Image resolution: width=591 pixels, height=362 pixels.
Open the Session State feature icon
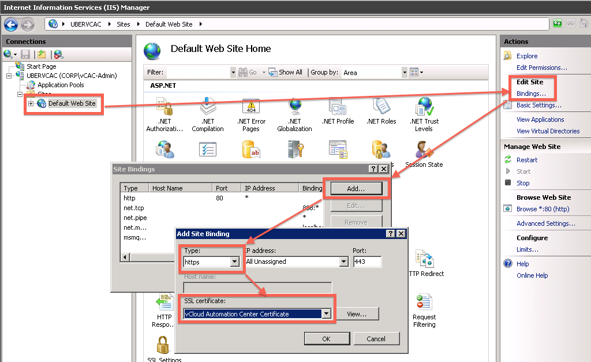(424, 150)
